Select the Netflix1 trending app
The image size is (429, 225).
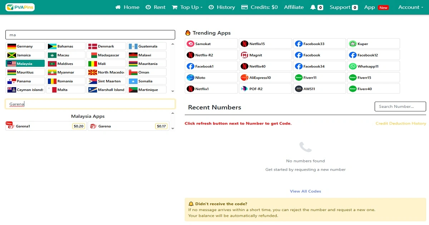[x=211, y=89]
